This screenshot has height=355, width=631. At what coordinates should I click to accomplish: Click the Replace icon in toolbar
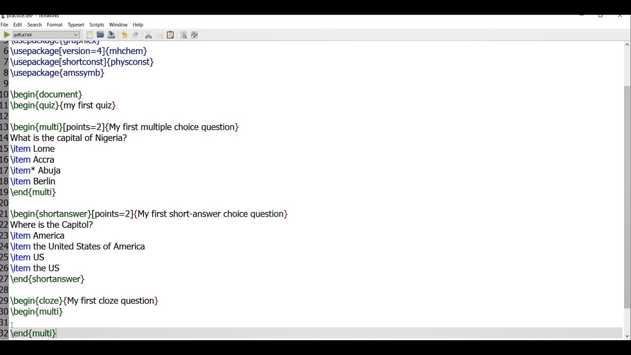point(194,35)
